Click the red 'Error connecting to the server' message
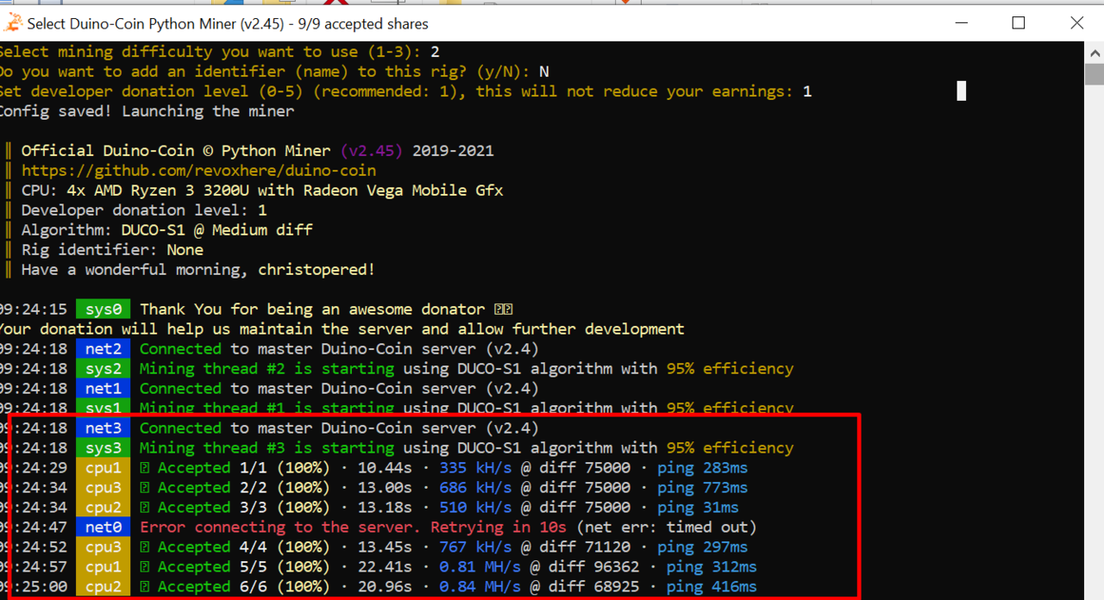Screen dimensions: 1104x600 pos(354,528)
